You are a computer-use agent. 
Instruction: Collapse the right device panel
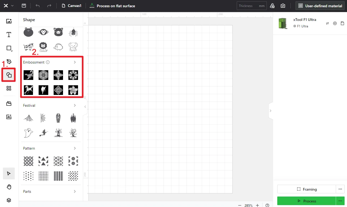coord(271,111)
